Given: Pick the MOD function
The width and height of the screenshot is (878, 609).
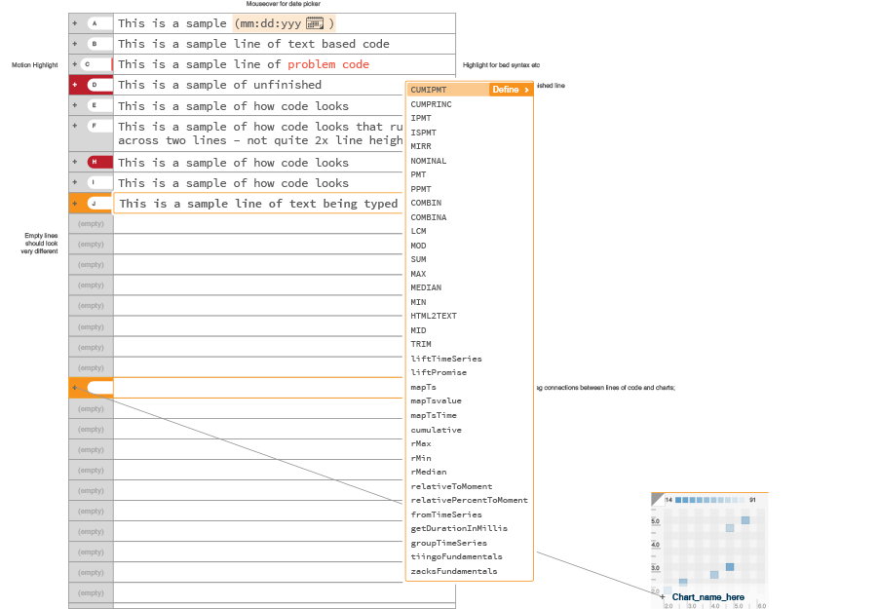Looking at the screenshot, I should (x=418, y=246).
